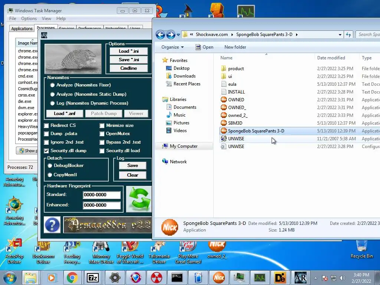The height and width of the screenshot is (285, 380).
Task: Click the AR Armageddon taskbar icon
Action: [x=301, y=278]
